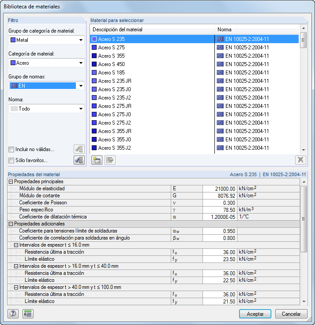The height and width of the screenshot is (325, 315).
Task: Select the Acero S 275 JR row
Action: click(195, 106)
